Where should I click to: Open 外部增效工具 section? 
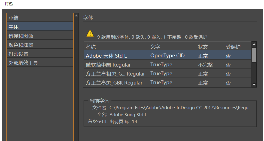point(23,63)
